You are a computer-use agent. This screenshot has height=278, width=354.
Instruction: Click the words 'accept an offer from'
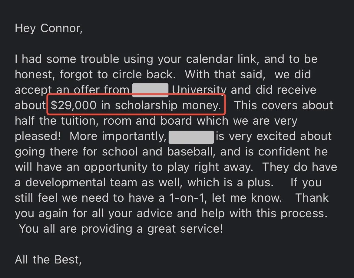pos(72,90)
